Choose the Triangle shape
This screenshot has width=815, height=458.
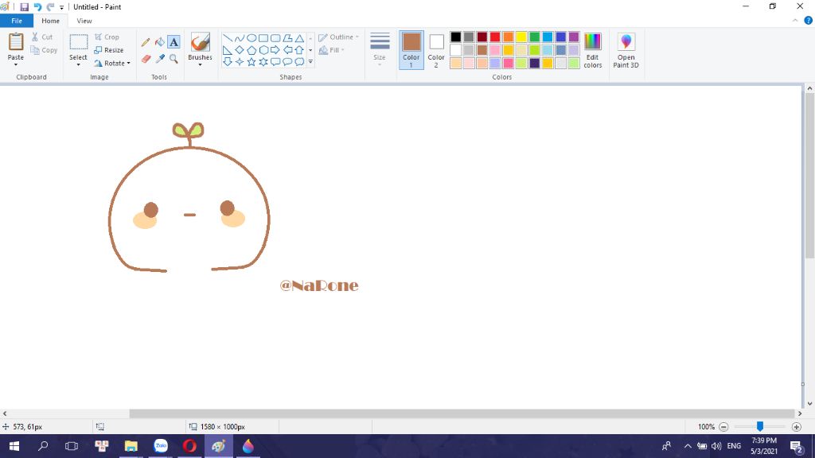299,38
